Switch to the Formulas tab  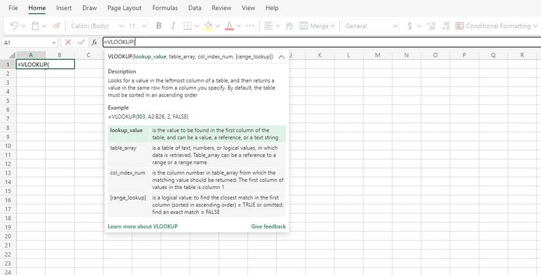[165, 8]
